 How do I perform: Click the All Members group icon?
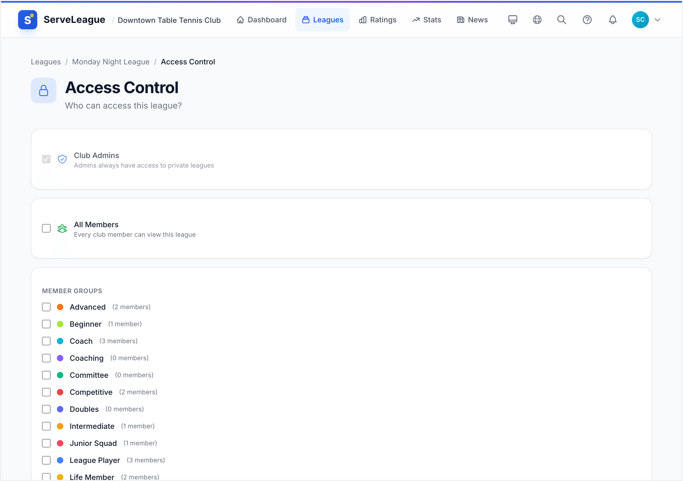point(62,229)
